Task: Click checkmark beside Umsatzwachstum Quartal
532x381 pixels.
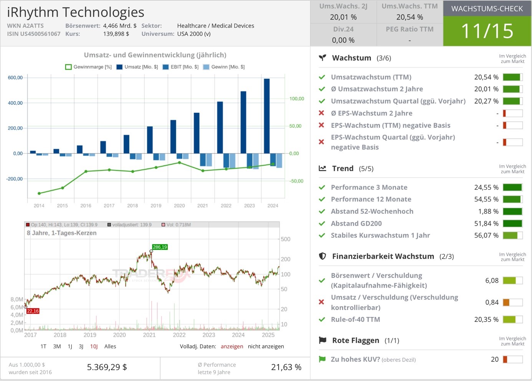Action: point(322,101)
